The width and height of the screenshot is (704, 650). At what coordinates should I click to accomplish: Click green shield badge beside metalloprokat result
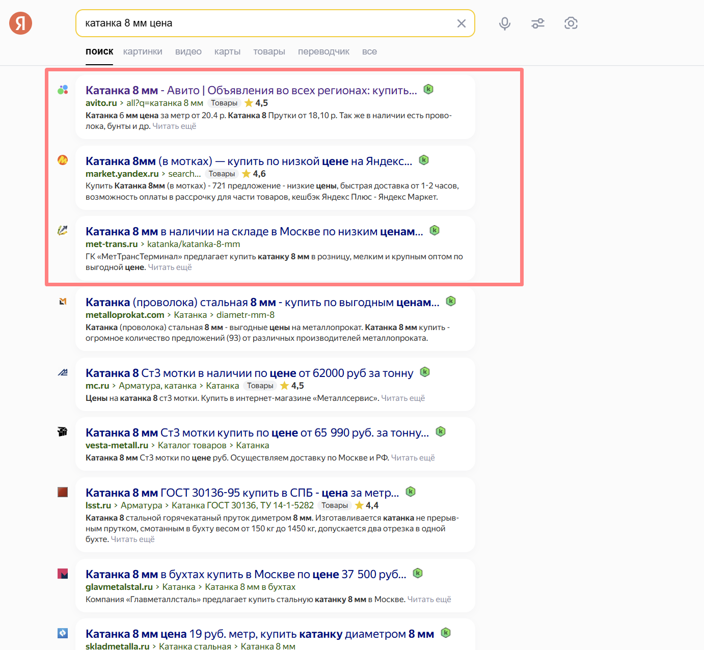pyautogui.click(x=451, y=301)
